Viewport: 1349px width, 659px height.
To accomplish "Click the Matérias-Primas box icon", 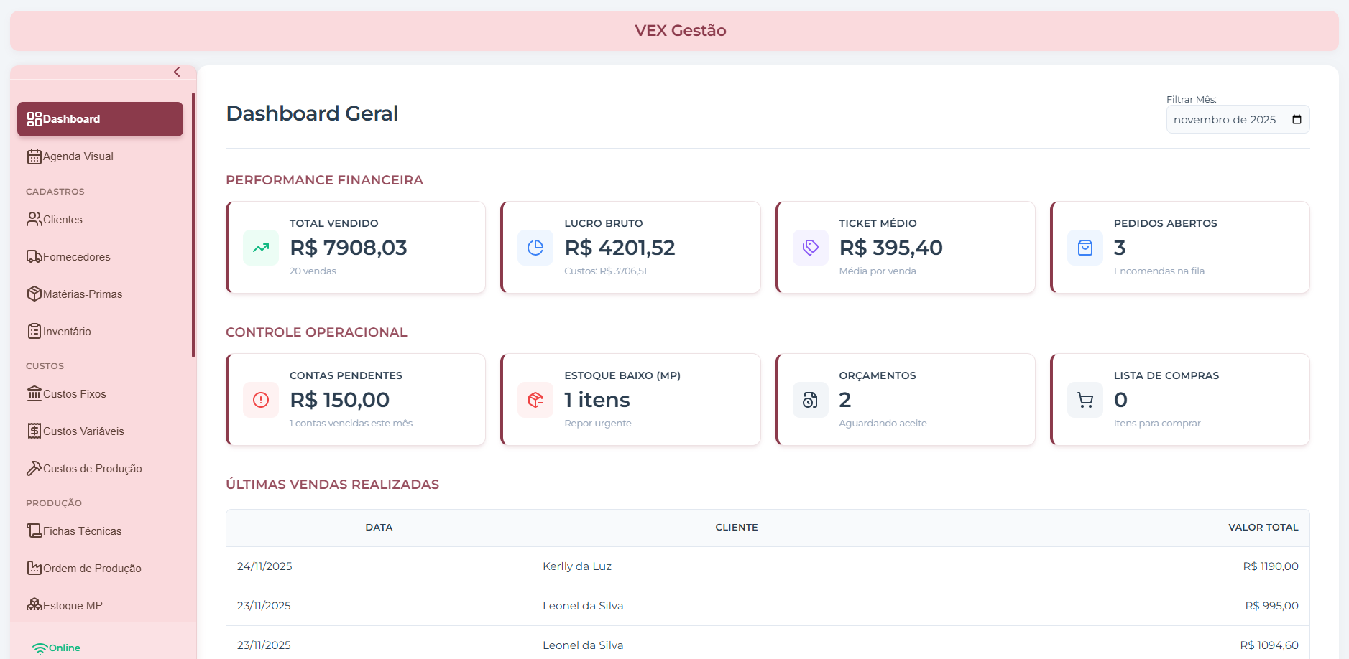I will coord(34,294).
